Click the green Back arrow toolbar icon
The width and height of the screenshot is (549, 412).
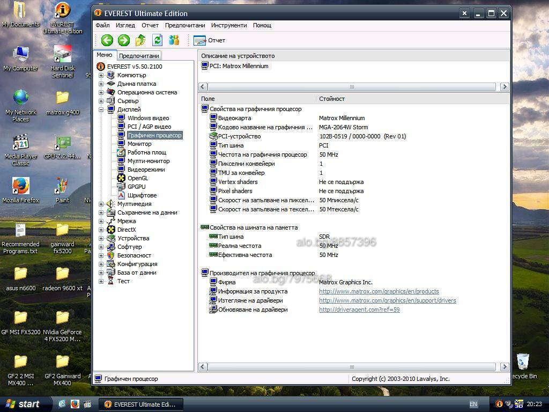point(107,40)
